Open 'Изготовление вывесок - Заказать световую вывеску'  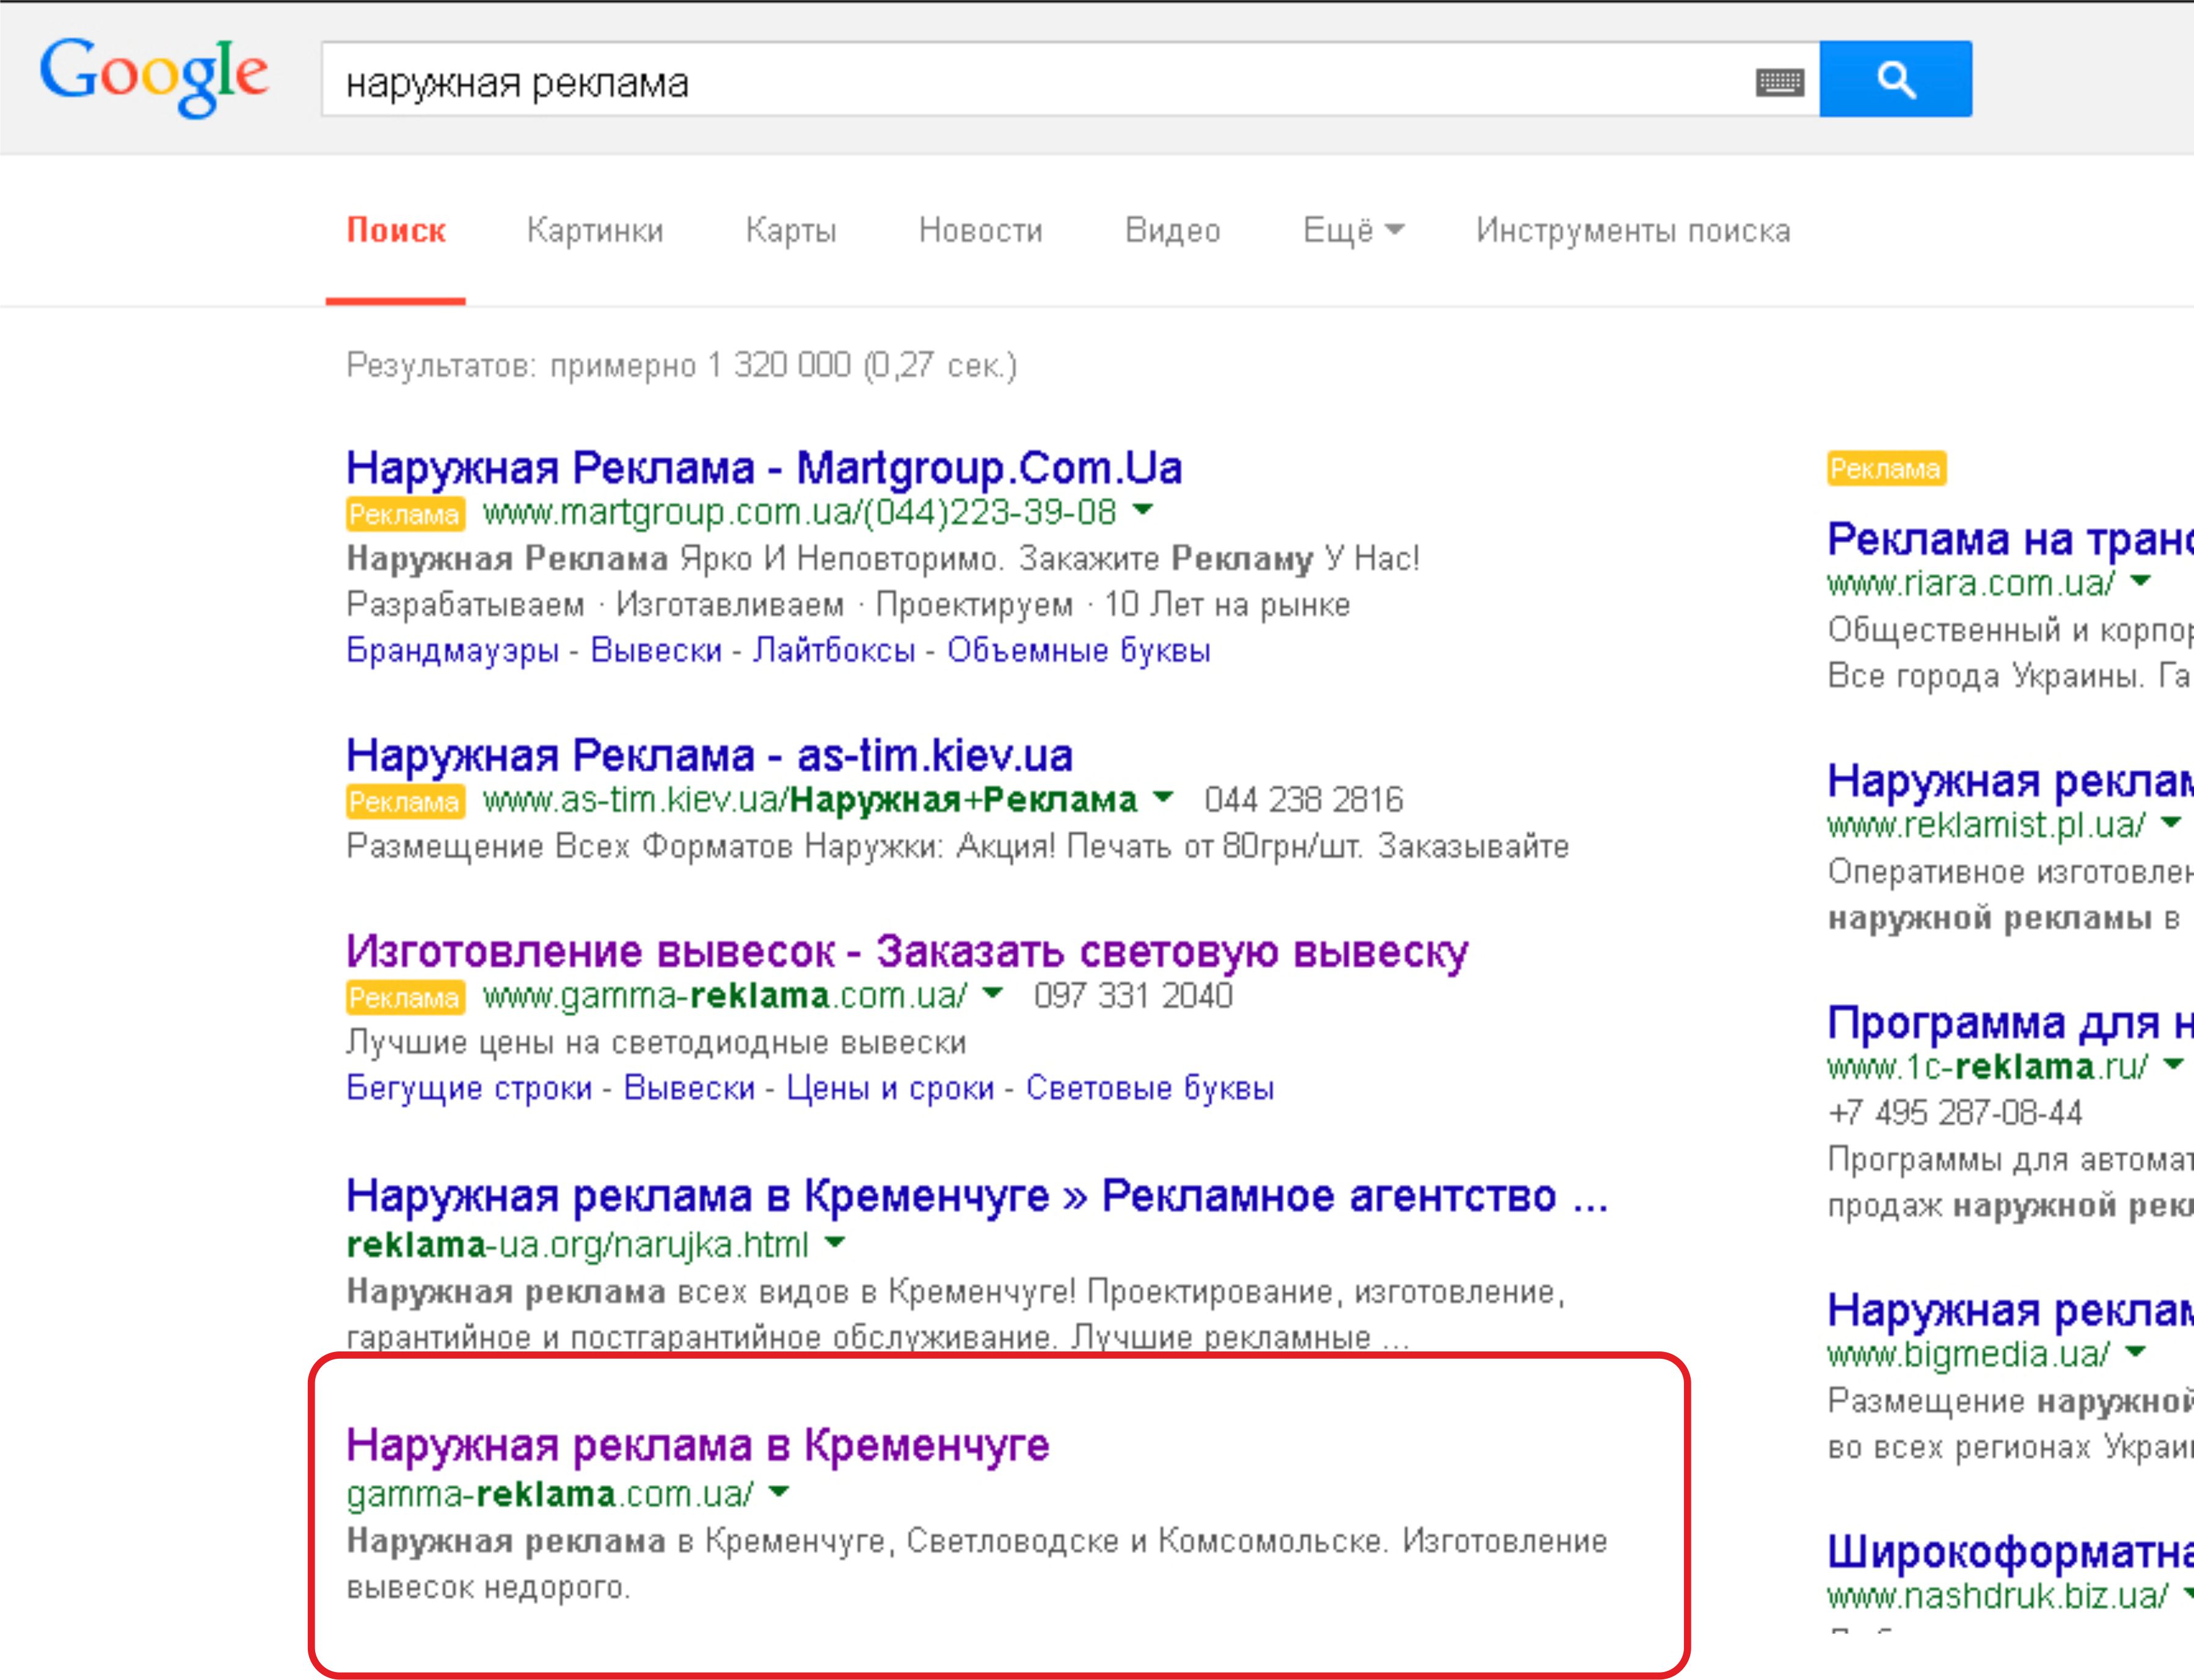[907, 951]
